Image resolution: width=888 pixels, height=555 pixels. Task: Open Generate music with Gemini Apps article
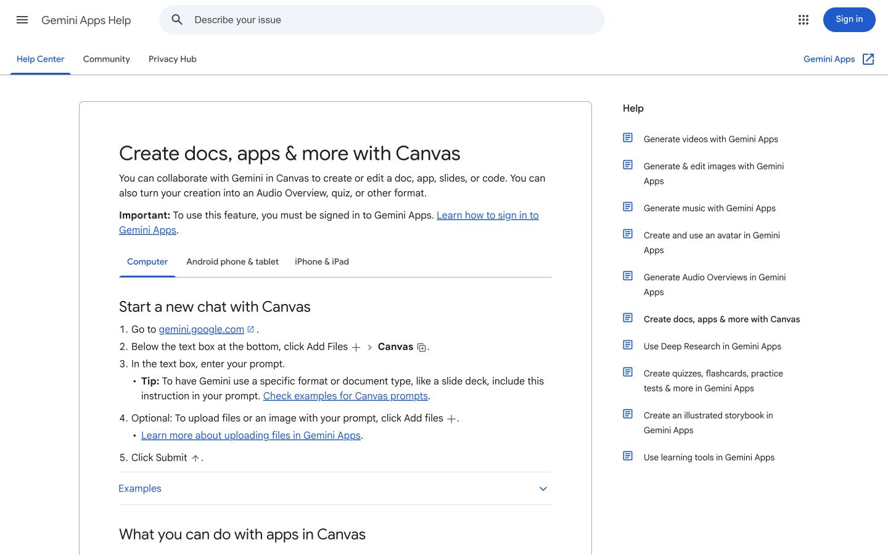710,208
